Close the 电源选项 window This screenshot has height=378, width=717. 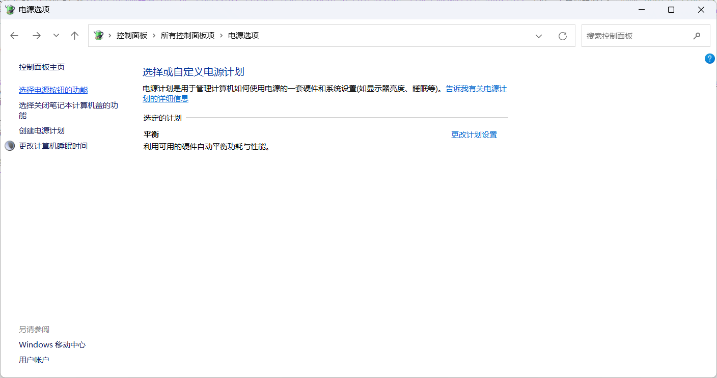coord(701,10)
